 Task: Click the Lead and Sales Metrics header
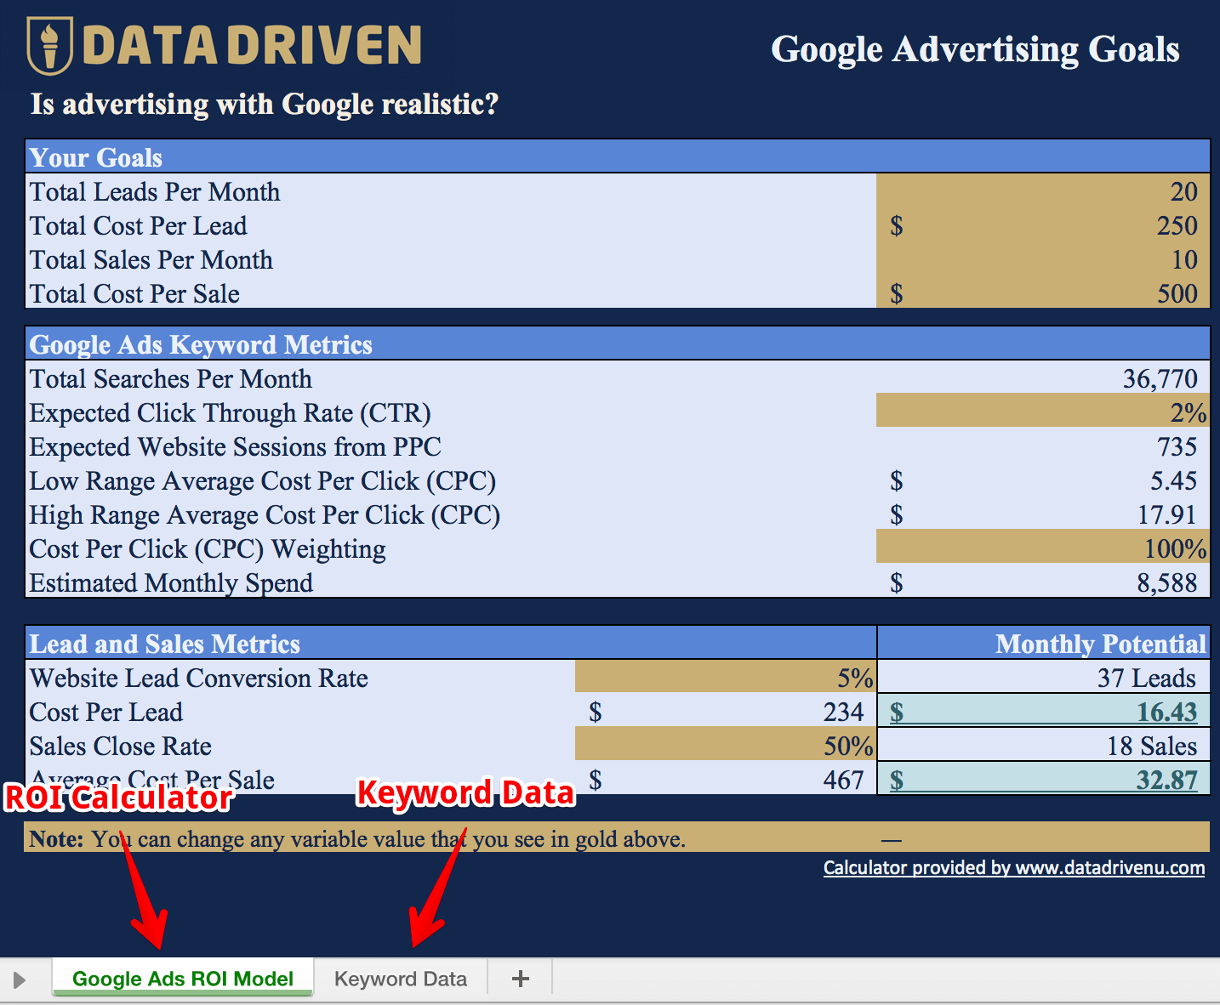[x=451, y=644]
